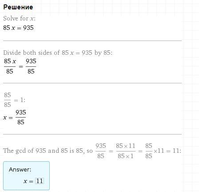Click the boxed result 11
The width and height of the screenshot is (199, 192).
[x=40, y=181]
